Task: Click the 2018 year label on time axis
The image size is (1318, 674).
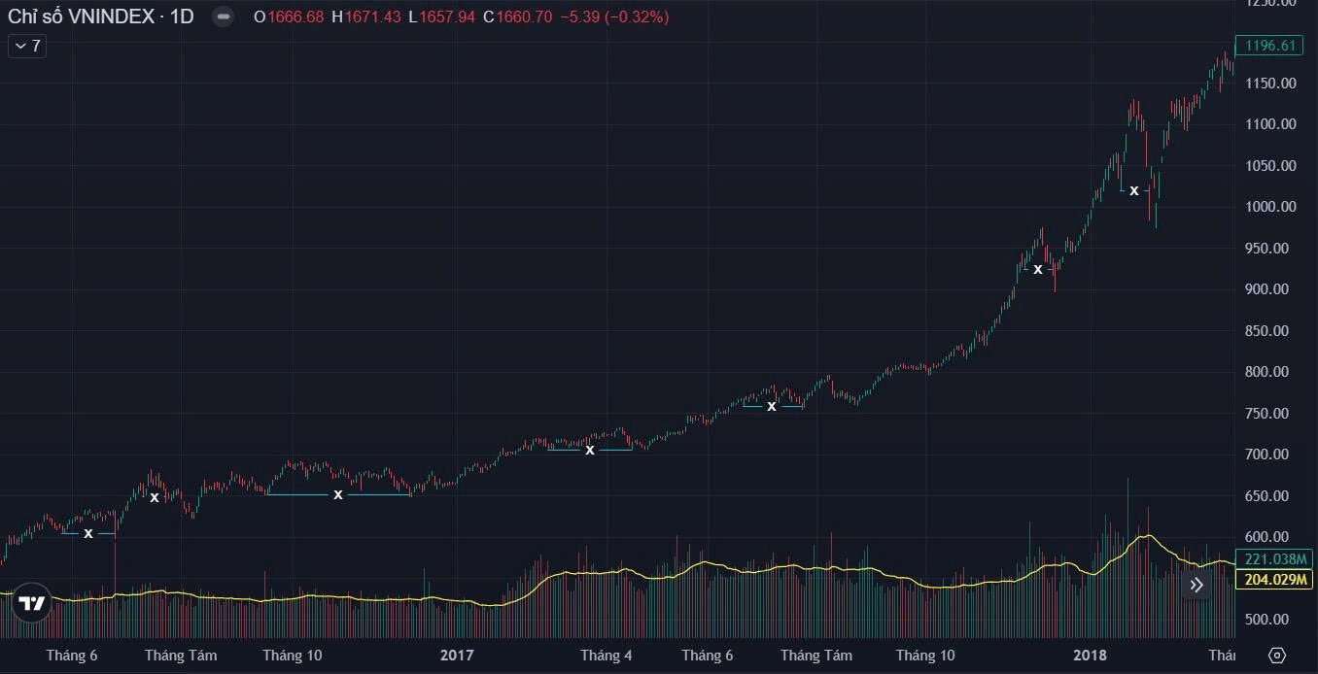Action: pos(1091,656)
